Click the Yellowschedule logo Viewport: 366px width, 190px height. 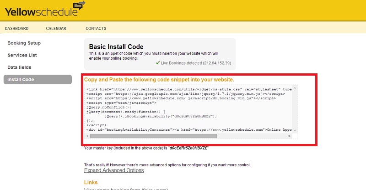[45, 9]
